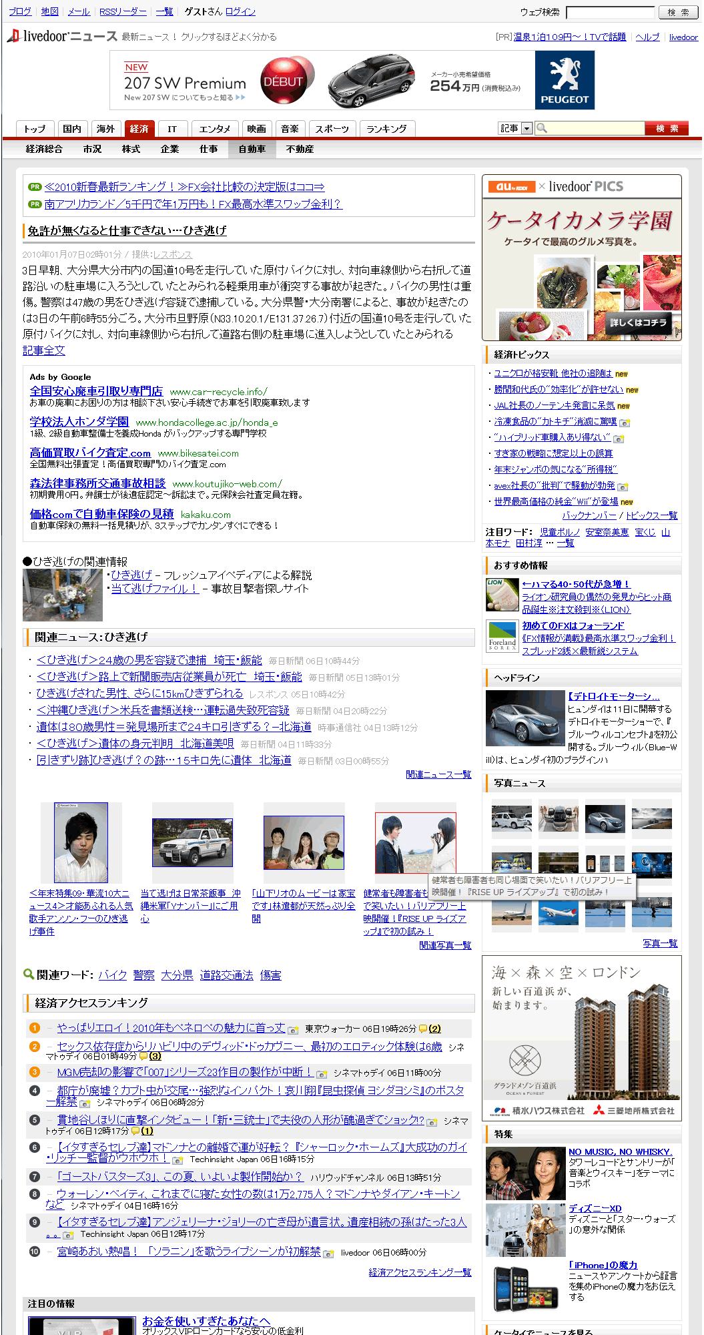This screenshot has width=704, height=1335.
Task: Open the 市況 sub-navigation item
Action: point(92,149)
